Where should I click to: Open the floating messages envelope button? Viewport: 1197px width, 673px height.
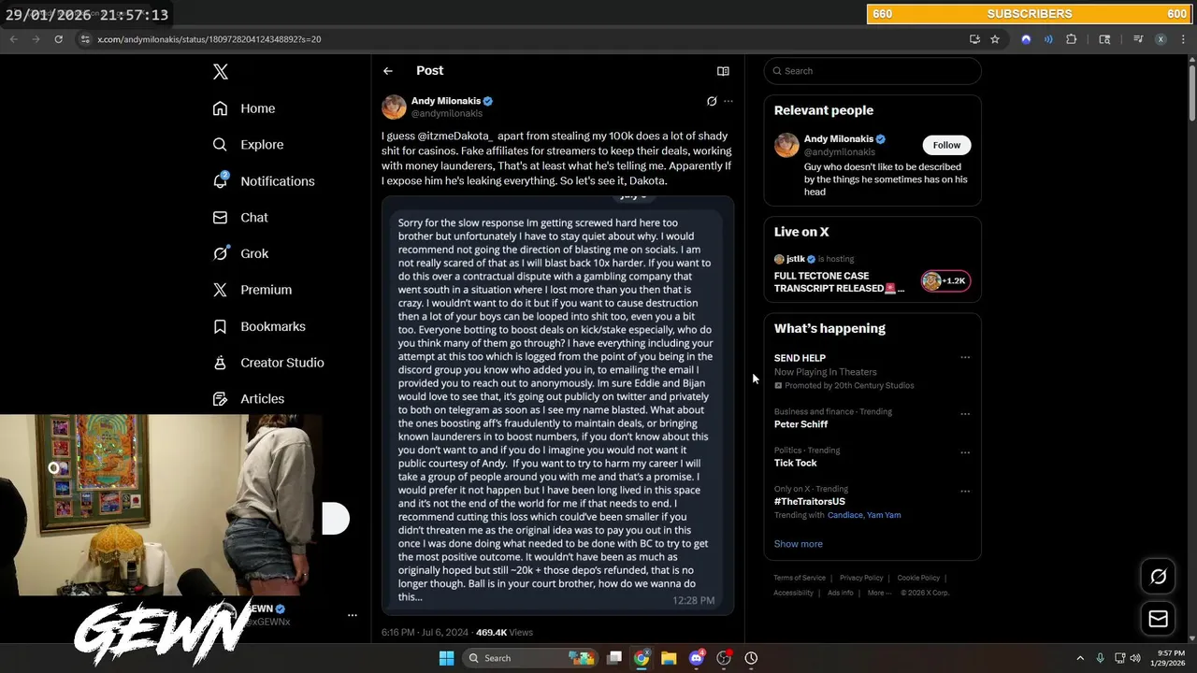point(1158,619)
